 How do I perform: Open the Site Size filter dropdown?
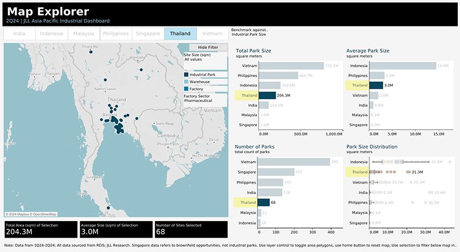205,60
